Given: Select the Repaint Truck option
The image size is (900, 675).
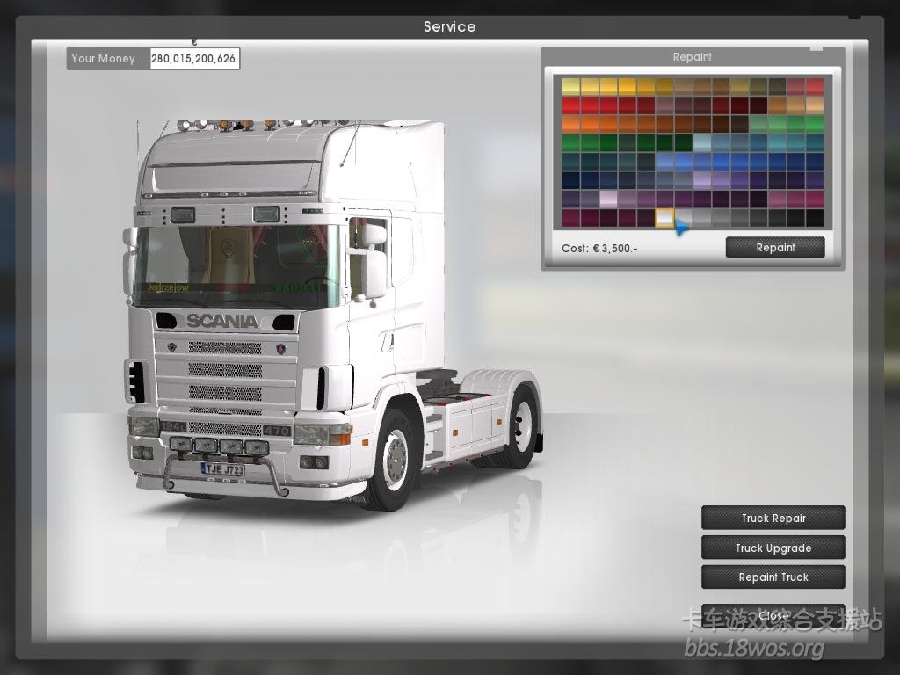Looking at the screenshot, I should point(773,577).
